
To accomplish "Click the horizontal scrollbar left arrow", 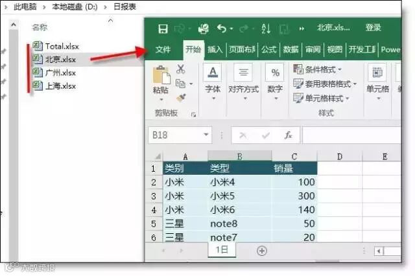I will [x=379, y=251].
